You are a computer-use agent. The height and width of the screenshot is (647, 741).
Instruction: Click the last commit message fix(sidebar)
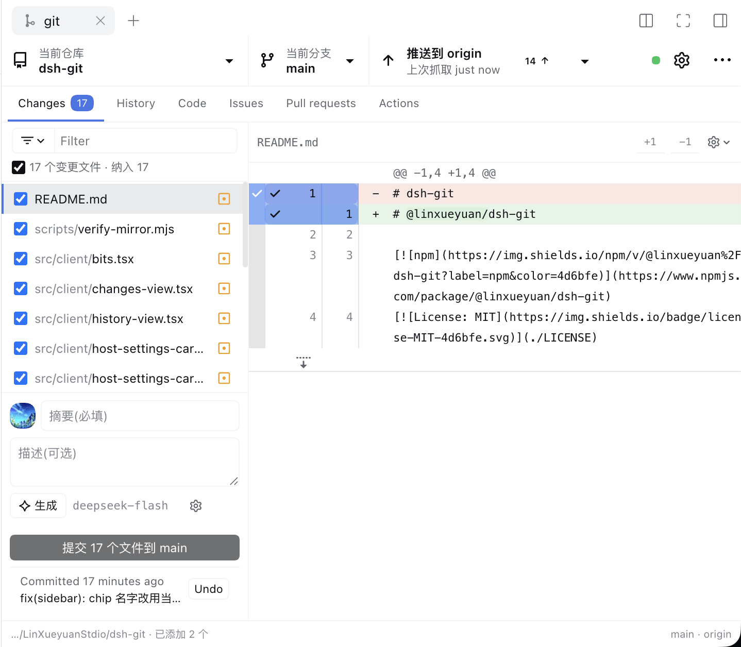point(100,598)
